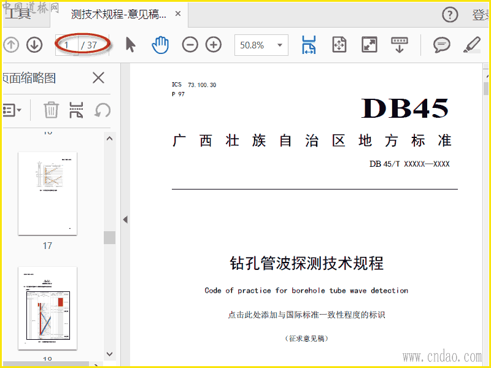Select the 测技术规程-意见稿 document tab
Viewport: 491px width, 368px height.
pyautogui.click(x=118, y=14)
